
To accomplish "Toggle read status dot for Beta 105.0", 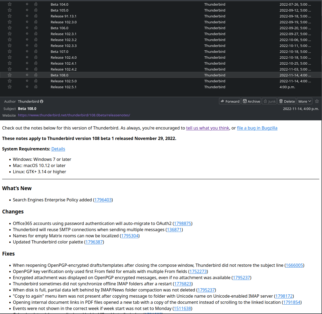I will [x=27, y=10].
